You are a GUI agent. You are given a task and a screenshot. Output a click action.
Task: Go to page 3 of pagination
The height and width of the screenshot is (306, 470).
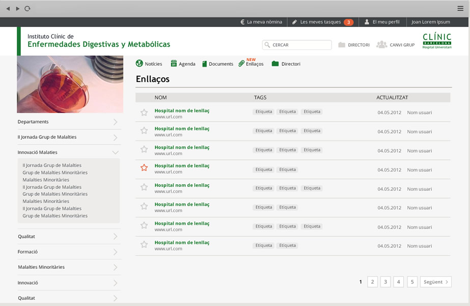385,282
